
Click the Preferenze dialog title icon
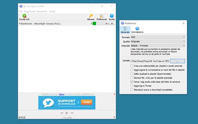pos(122,23)
